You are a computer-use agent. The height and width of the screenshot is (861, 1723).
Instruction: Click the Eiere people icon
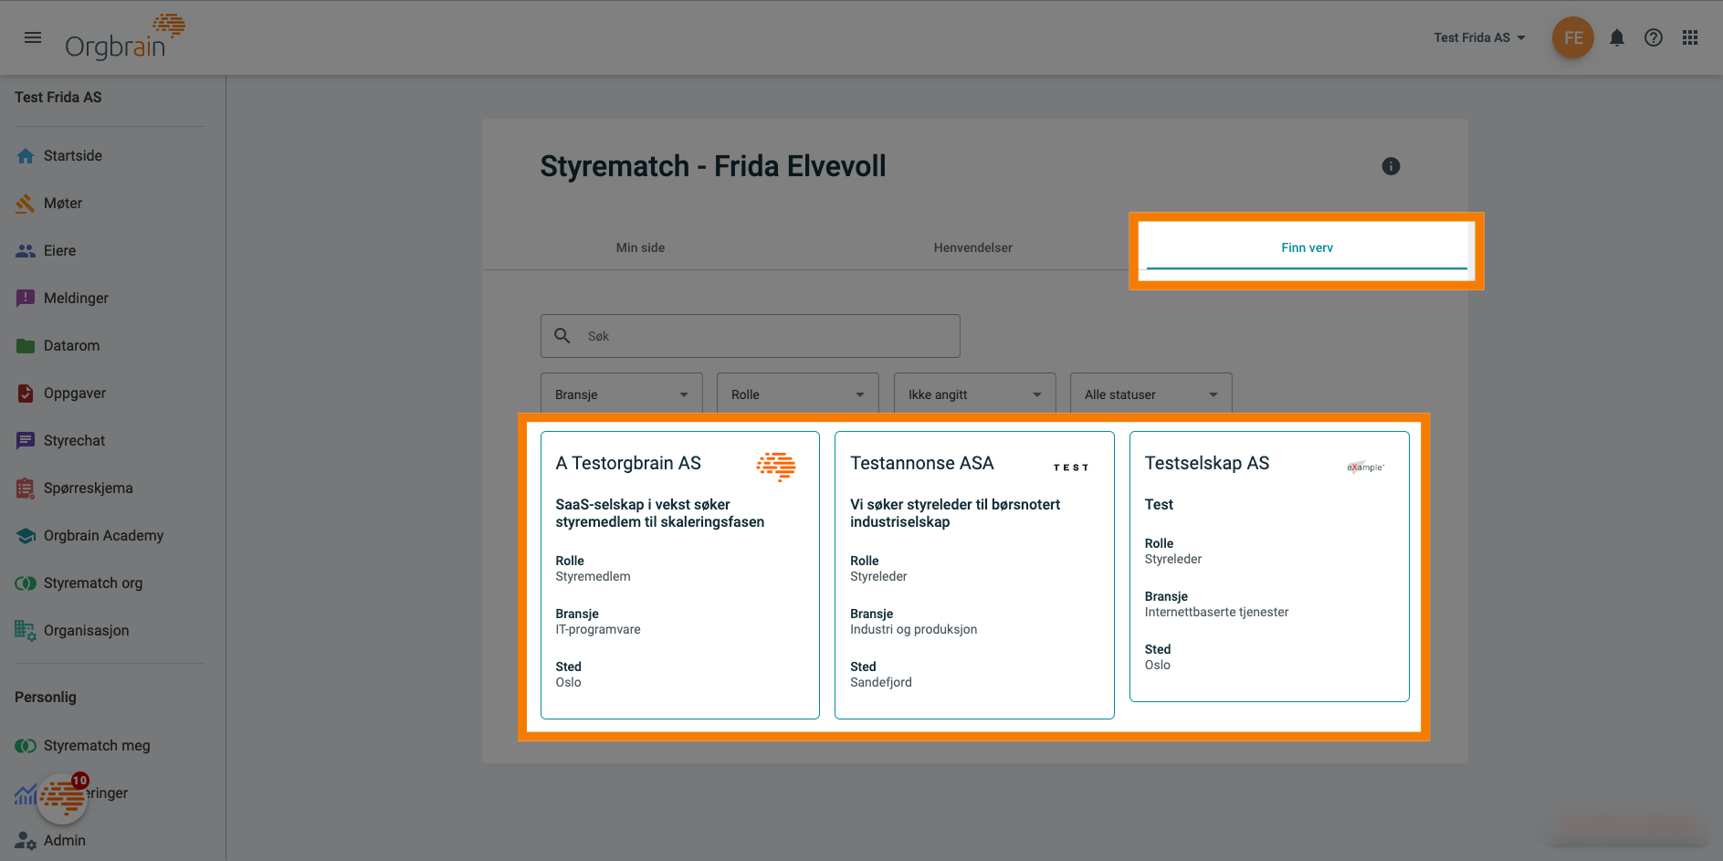coord(26,251)
